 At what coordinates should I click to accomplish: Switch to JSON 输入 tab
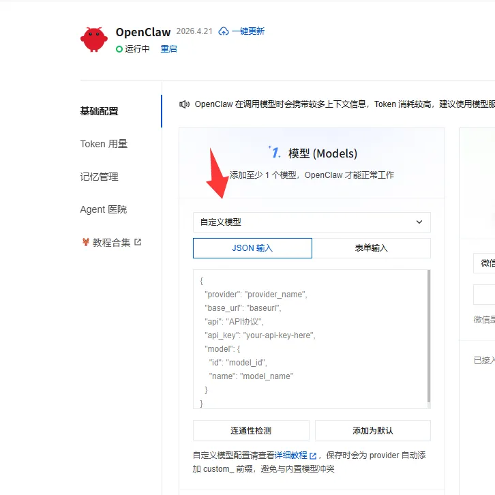[x=252, y=248]
